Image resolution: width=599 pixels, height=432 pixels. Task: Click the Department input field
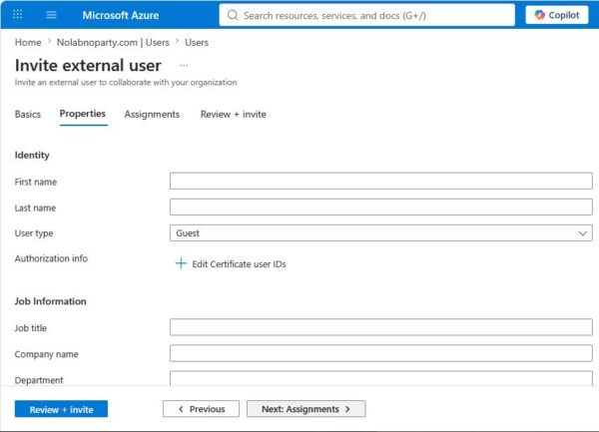tap(381, 378)
